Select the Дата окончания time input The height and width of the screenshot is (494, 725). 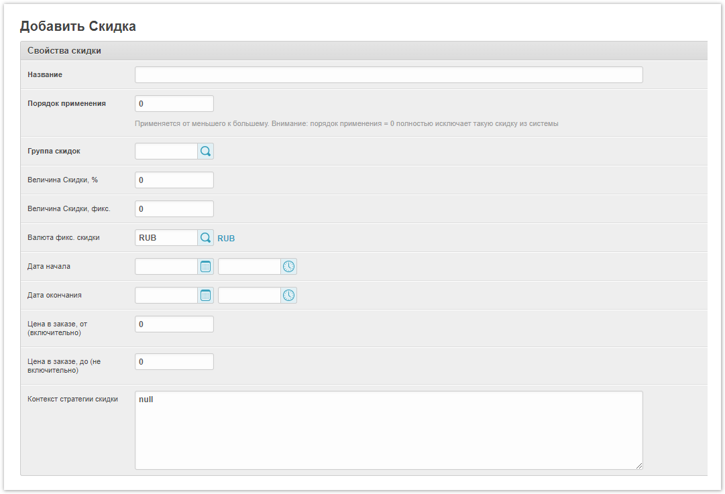[249, 296]
